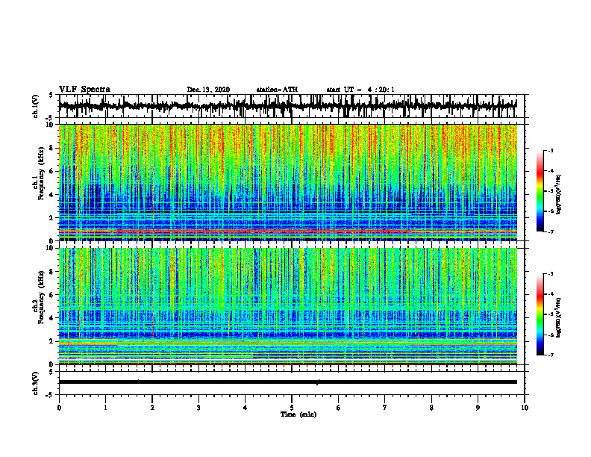Select the "start UT = 4 :20: 1" text
The width and height of the screenshot is (591, 457).
(x=360, y=90)
